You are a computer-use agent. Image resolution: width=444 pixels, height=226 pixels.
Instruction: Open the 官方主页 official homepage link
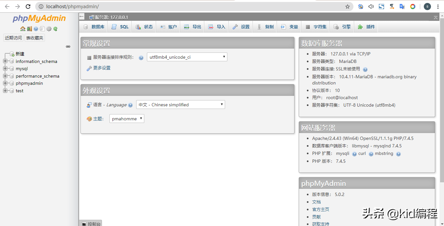click(320, 209)
